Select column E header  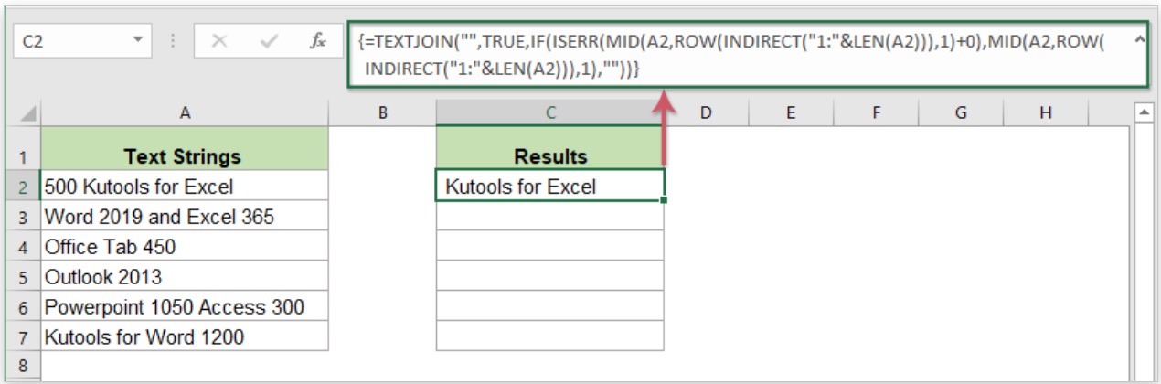click(790, 112)
